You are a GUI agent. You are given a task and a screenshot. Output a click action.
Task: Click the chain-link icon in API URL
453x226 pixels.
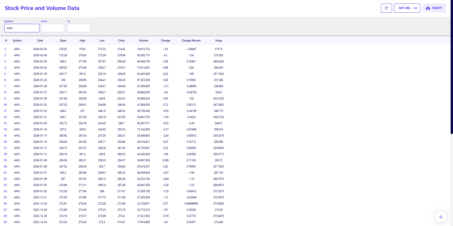pos(415,8)
